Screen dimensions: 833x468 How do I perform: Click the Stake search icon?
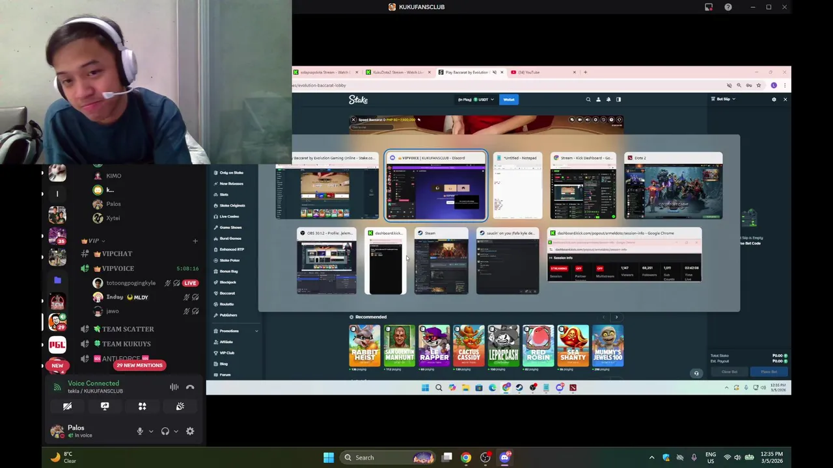pos(588,99)
